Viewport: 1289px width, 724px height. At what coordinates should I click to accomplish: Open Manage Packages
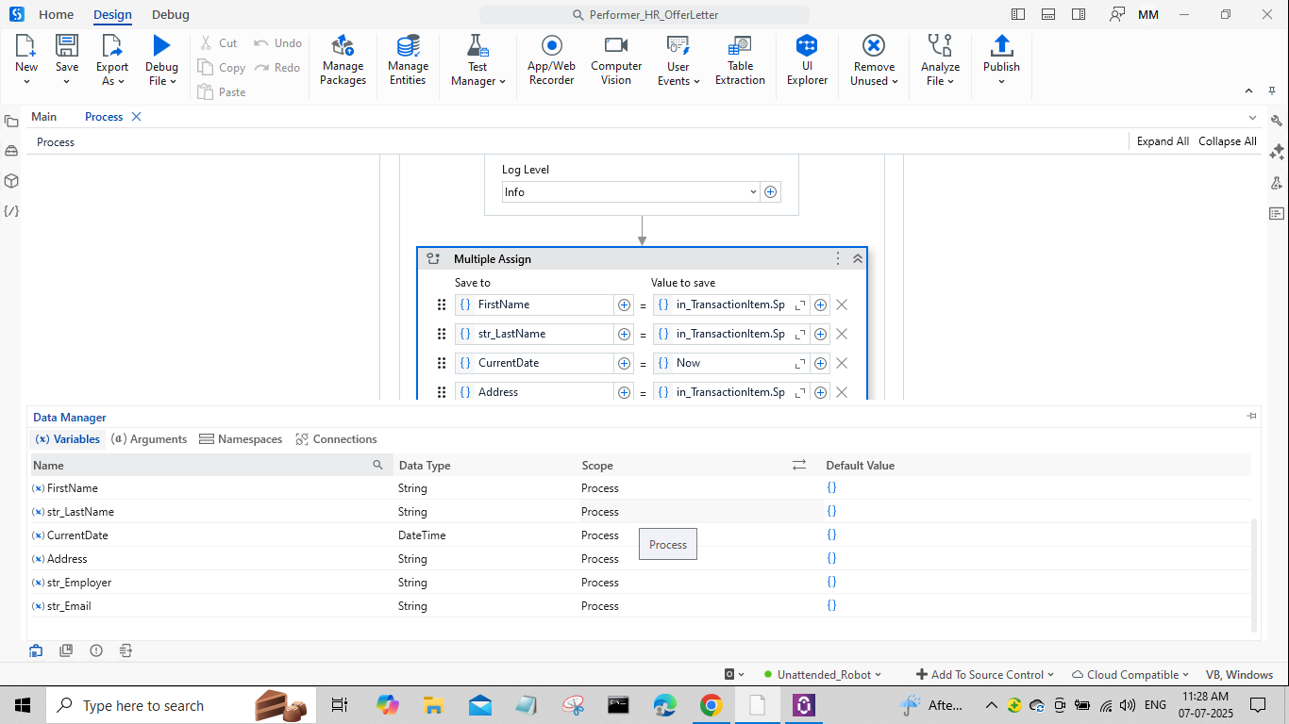tap(343, 60)
